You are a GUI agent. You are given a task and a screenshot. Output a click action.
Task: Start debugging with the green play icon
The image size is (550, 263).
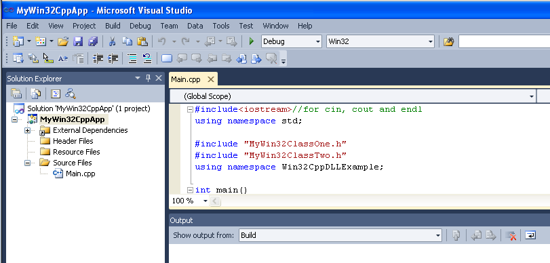(251, 41)
